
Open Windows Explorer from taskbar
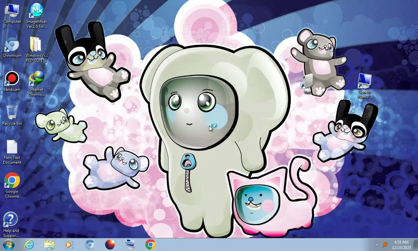tap(49, 244)
